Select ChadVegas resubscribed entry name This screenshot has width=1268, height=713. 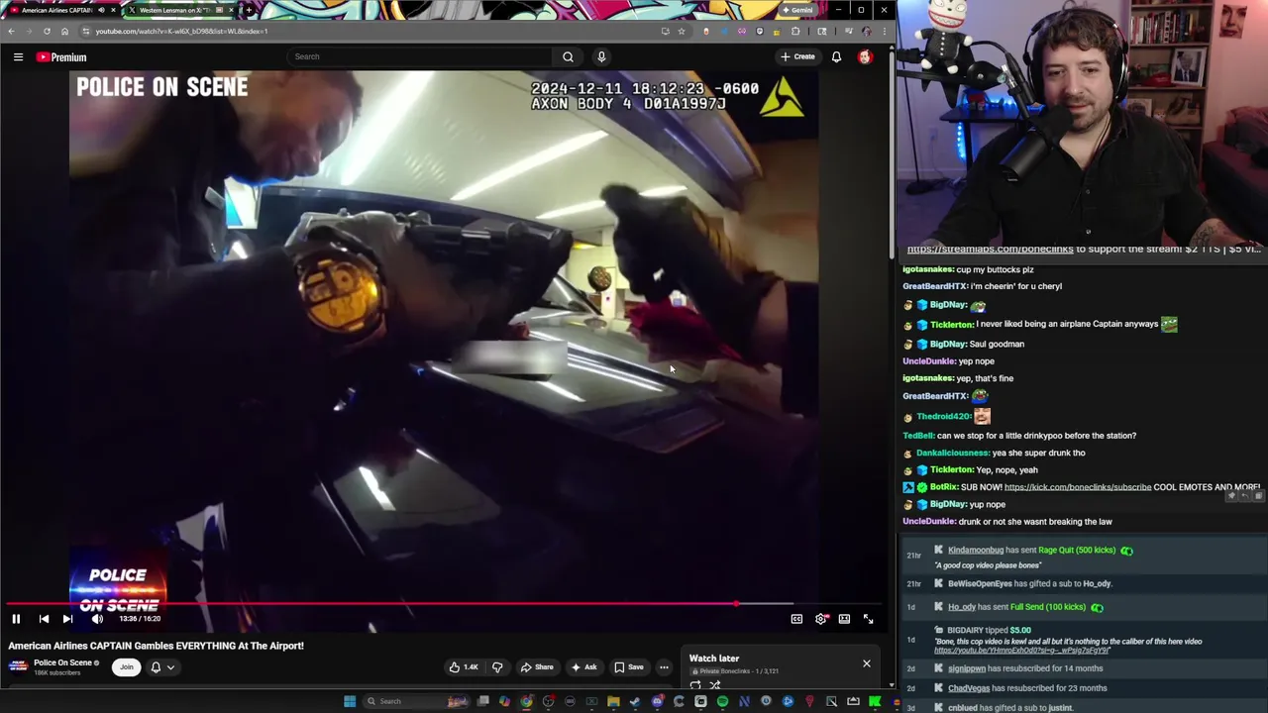[x=969, y=688]
